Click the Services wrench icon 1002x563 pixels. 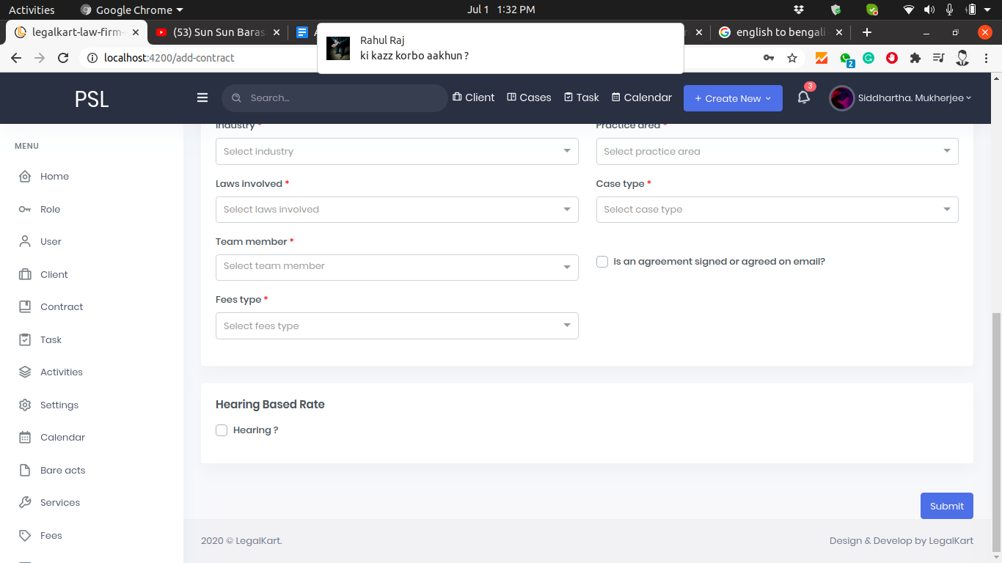tap(25, 503)
